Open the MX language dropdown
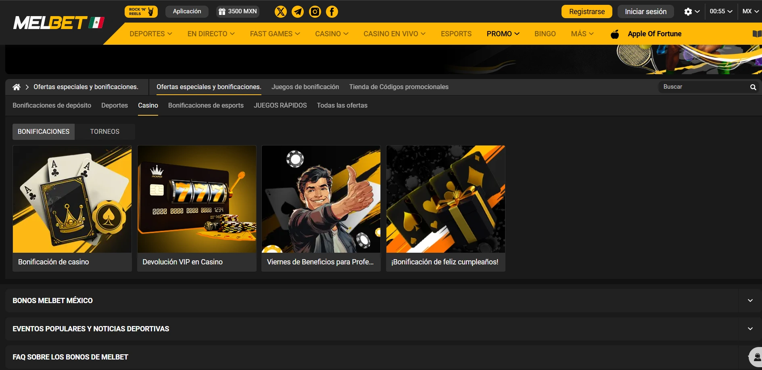 pos(751,11)
